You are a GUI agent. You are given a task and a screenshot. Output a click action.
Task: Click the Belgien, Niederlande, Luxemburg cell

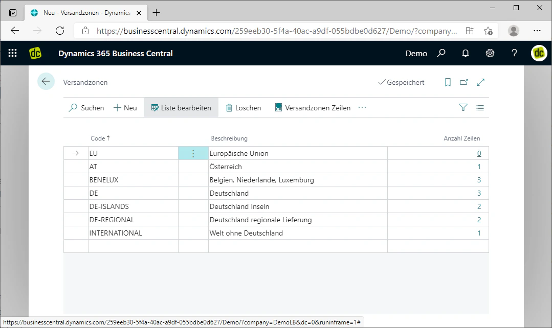tap(298, 180)
